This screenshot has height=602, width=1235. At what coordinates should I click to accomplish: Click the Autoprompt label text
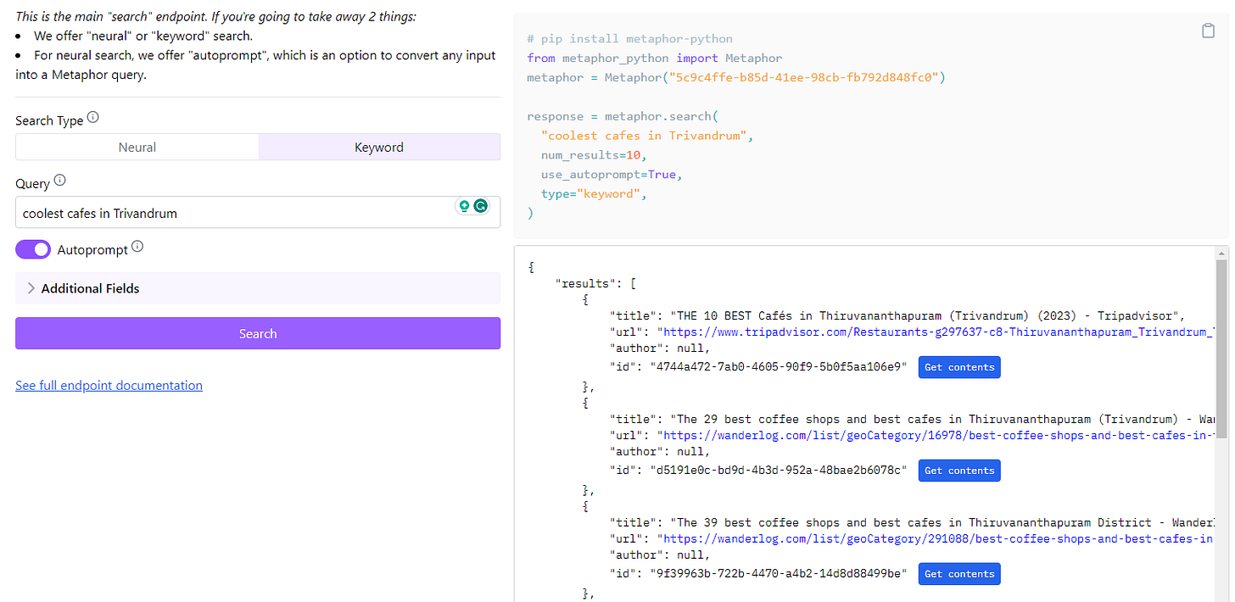point(92,250)
